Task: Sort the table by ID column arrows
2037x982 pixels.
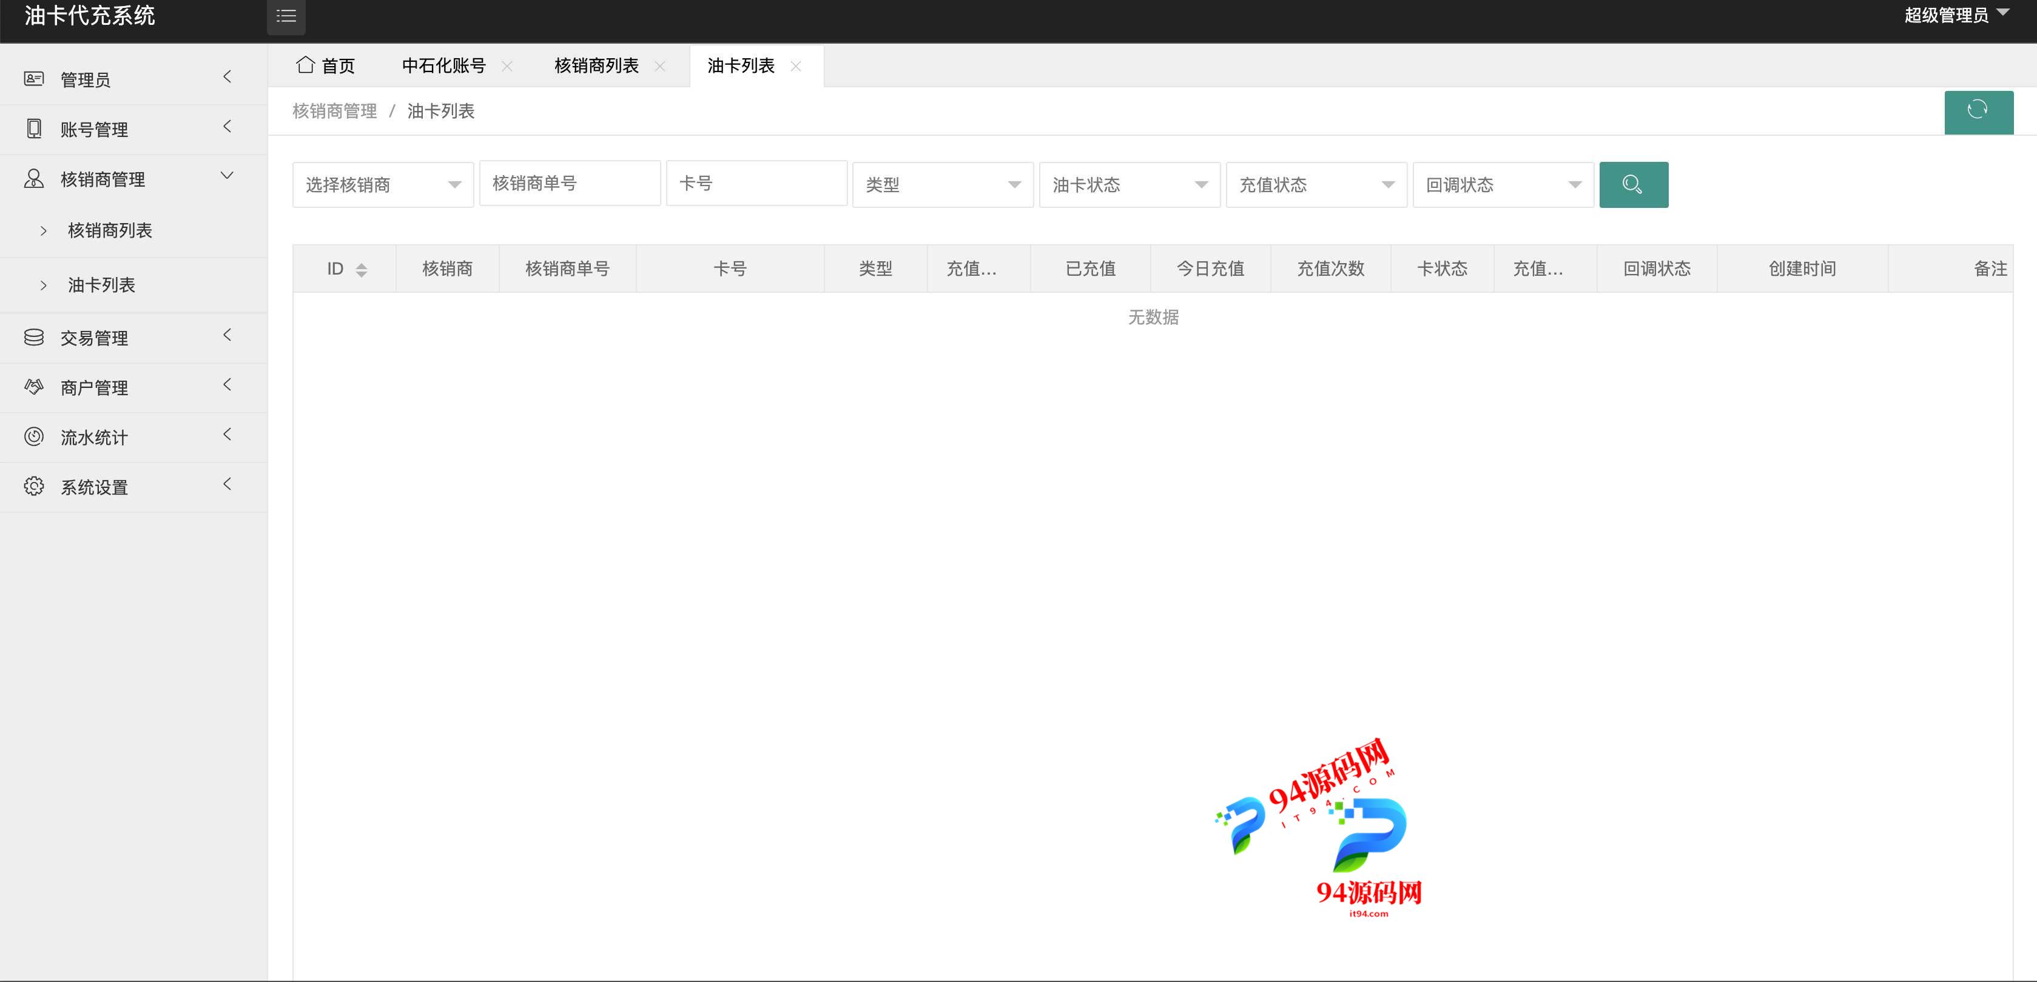Action: click(x=362, y=269)
